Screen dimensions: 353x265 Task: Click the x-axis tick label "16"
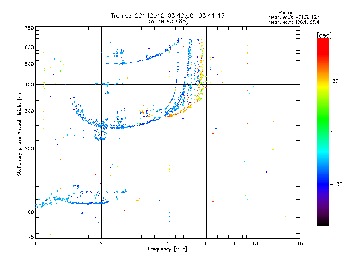pos(300,243)
